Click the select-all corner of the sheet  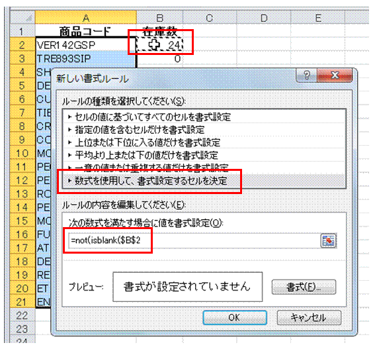pos(22,18)
